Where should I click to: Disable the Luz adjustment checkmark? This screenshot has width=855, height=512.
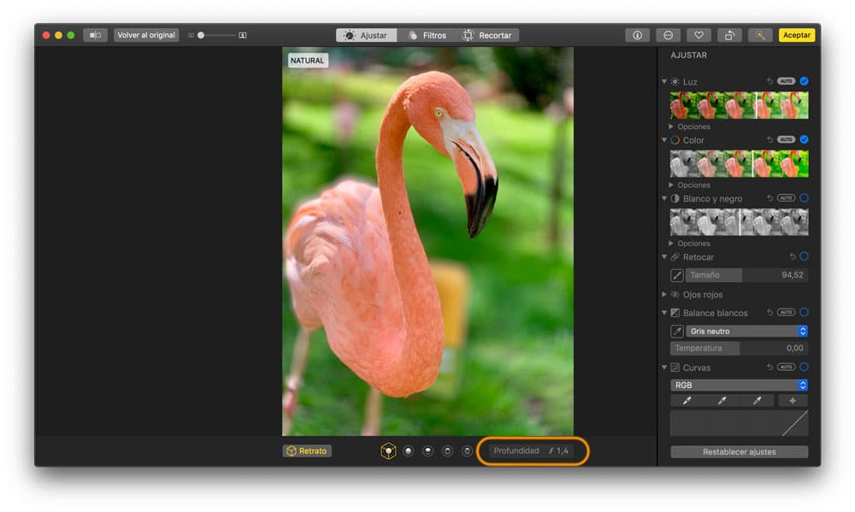tap(804, 81)
